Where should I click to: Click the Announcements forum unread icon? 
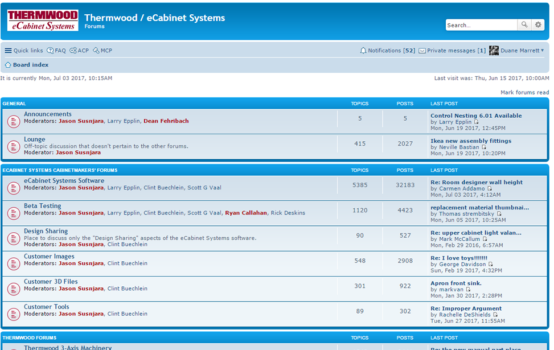pyautogui.click(x=14, y=121)
